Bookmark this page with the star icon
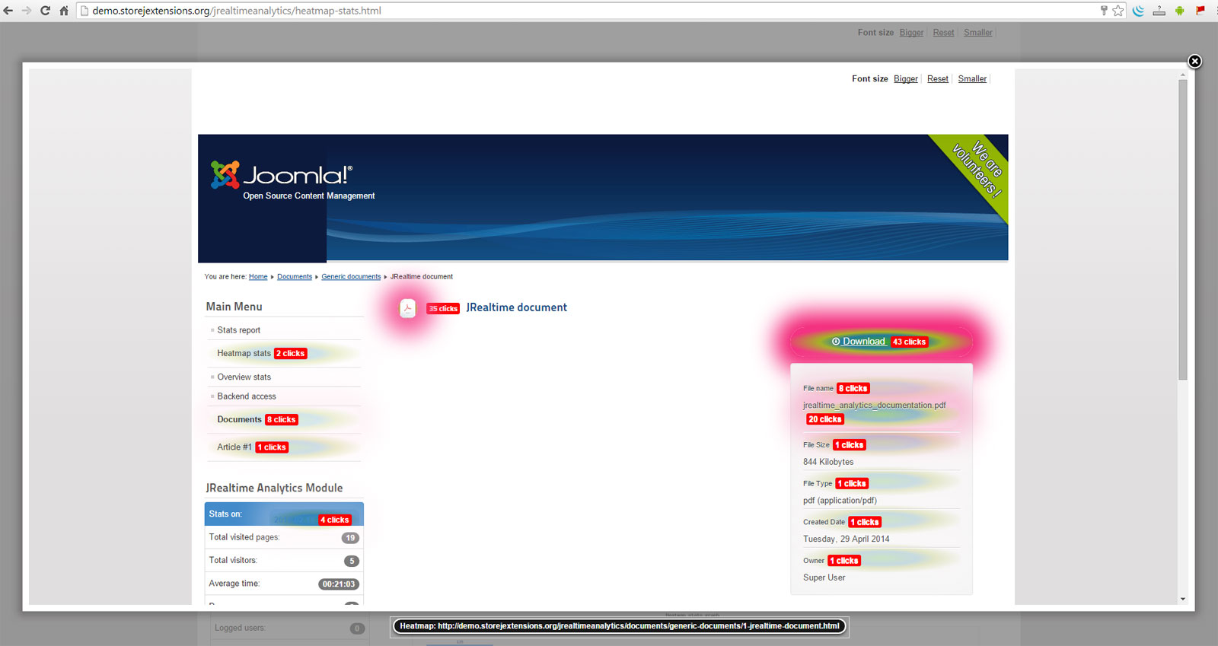 tap(1118, 11)
